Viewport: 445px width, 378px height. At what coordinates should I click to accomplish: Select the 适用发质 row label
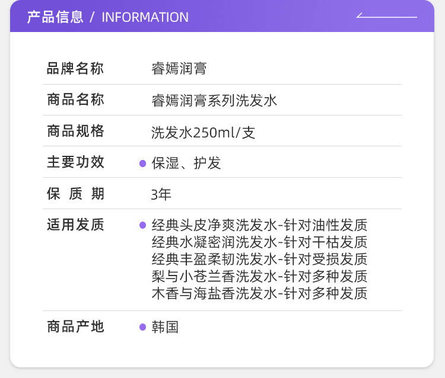(x=75, y=225)
